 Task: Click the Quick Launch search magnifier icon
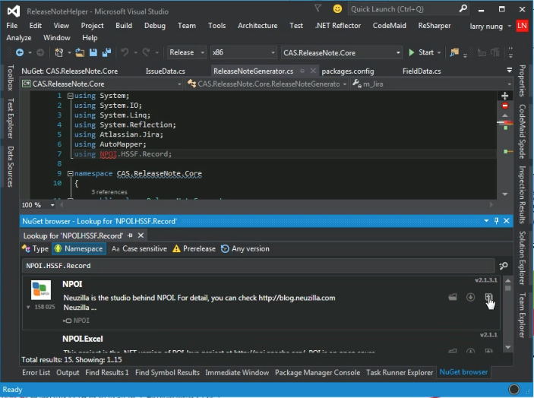(x=463, y=8)
